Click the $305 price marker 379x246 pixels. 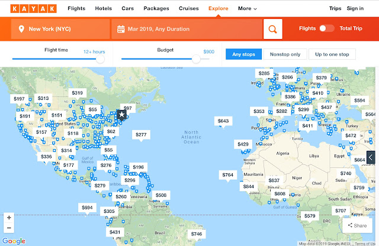[x=109, y=211]
